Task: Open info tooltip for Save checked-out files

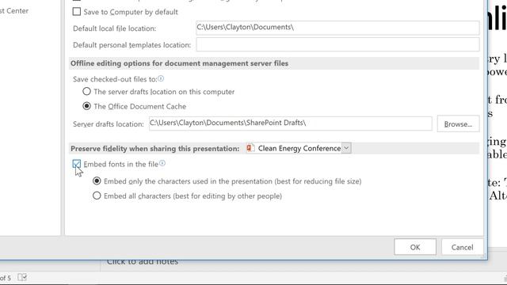Action: (161, 78)
